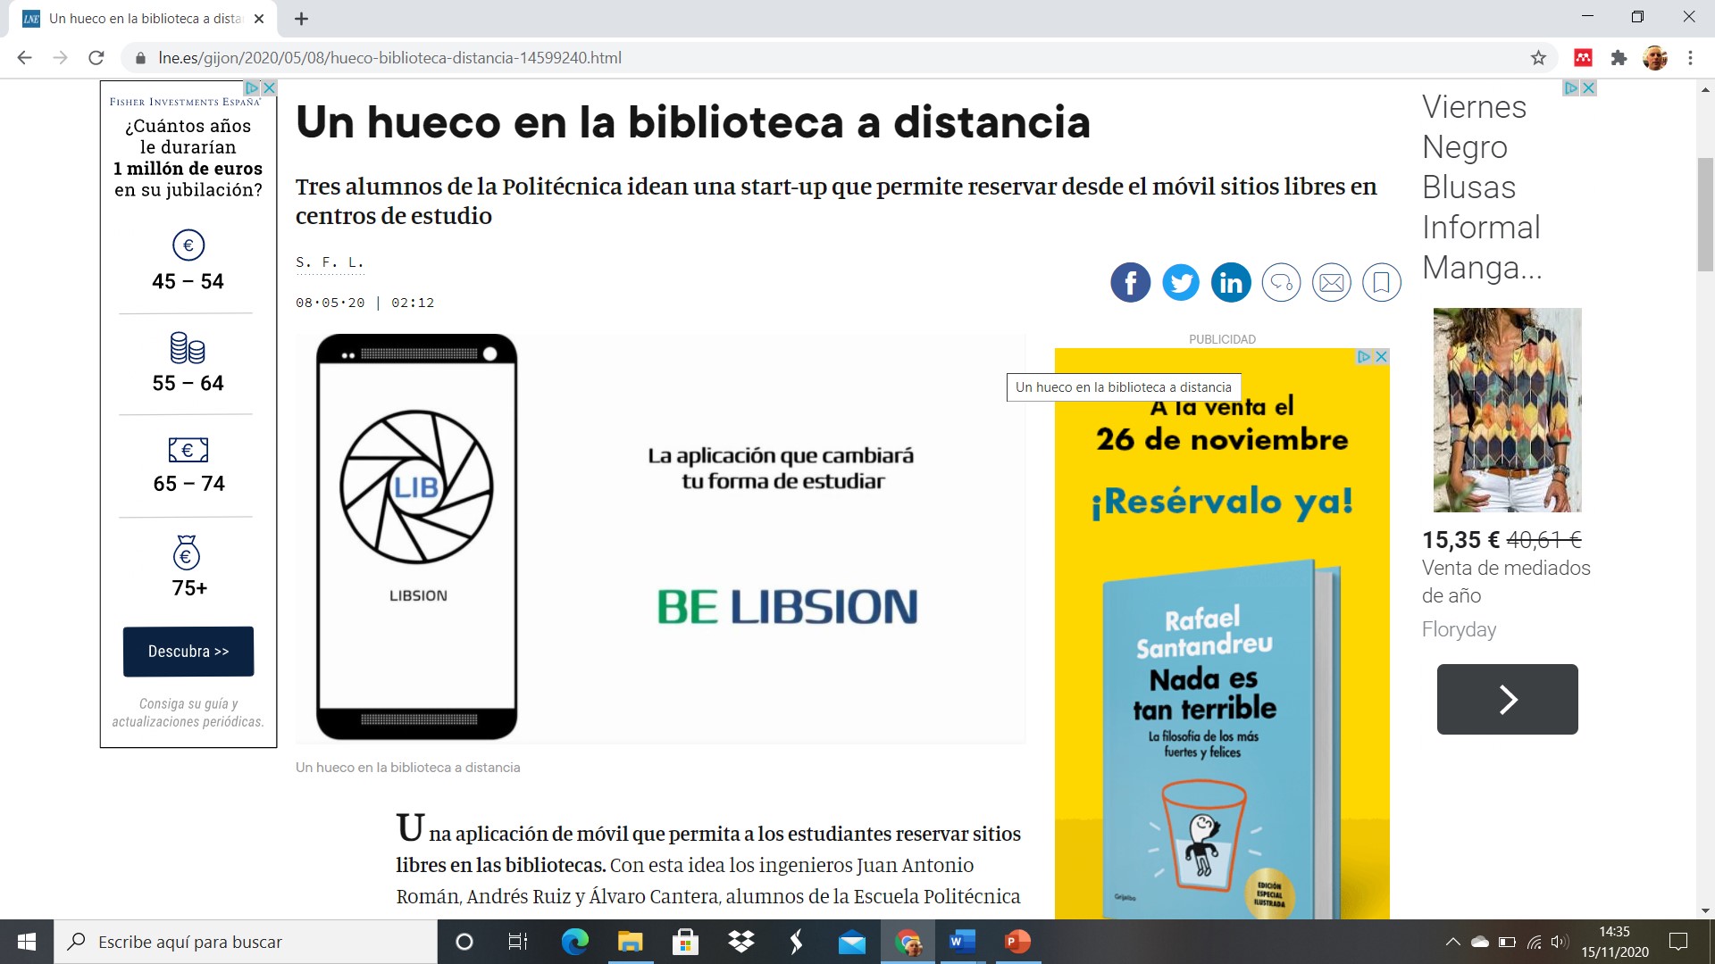1715x964 pixels.
Task: Open AdChoices info on Fisher ad
Action: (253, 87)
